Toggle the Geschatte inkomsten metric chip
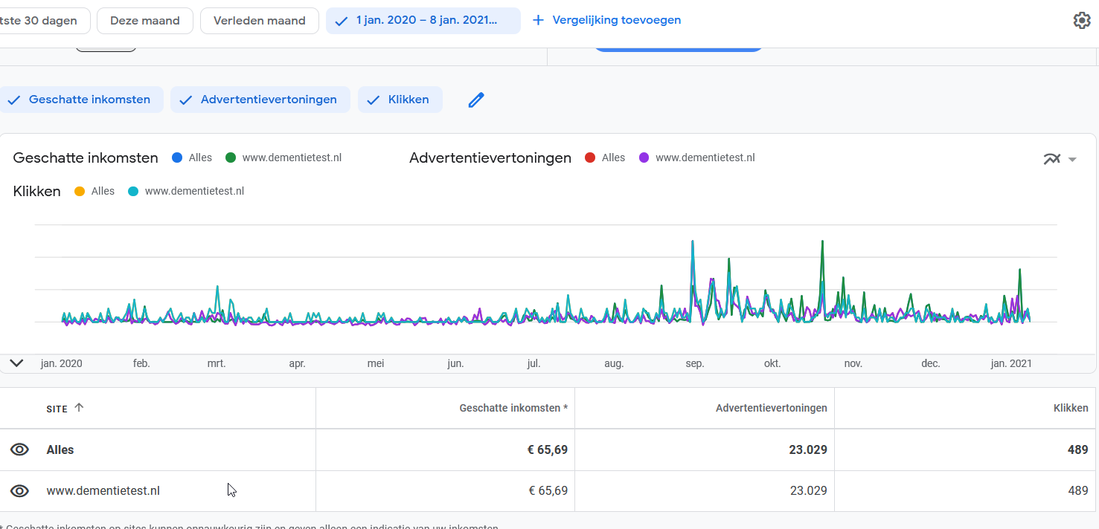1099x529 pixels. 80,100
